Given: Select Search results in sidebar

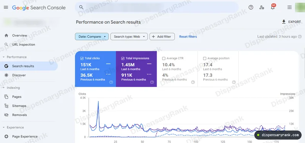Looking at the screenshot, I should coord(29,66).
